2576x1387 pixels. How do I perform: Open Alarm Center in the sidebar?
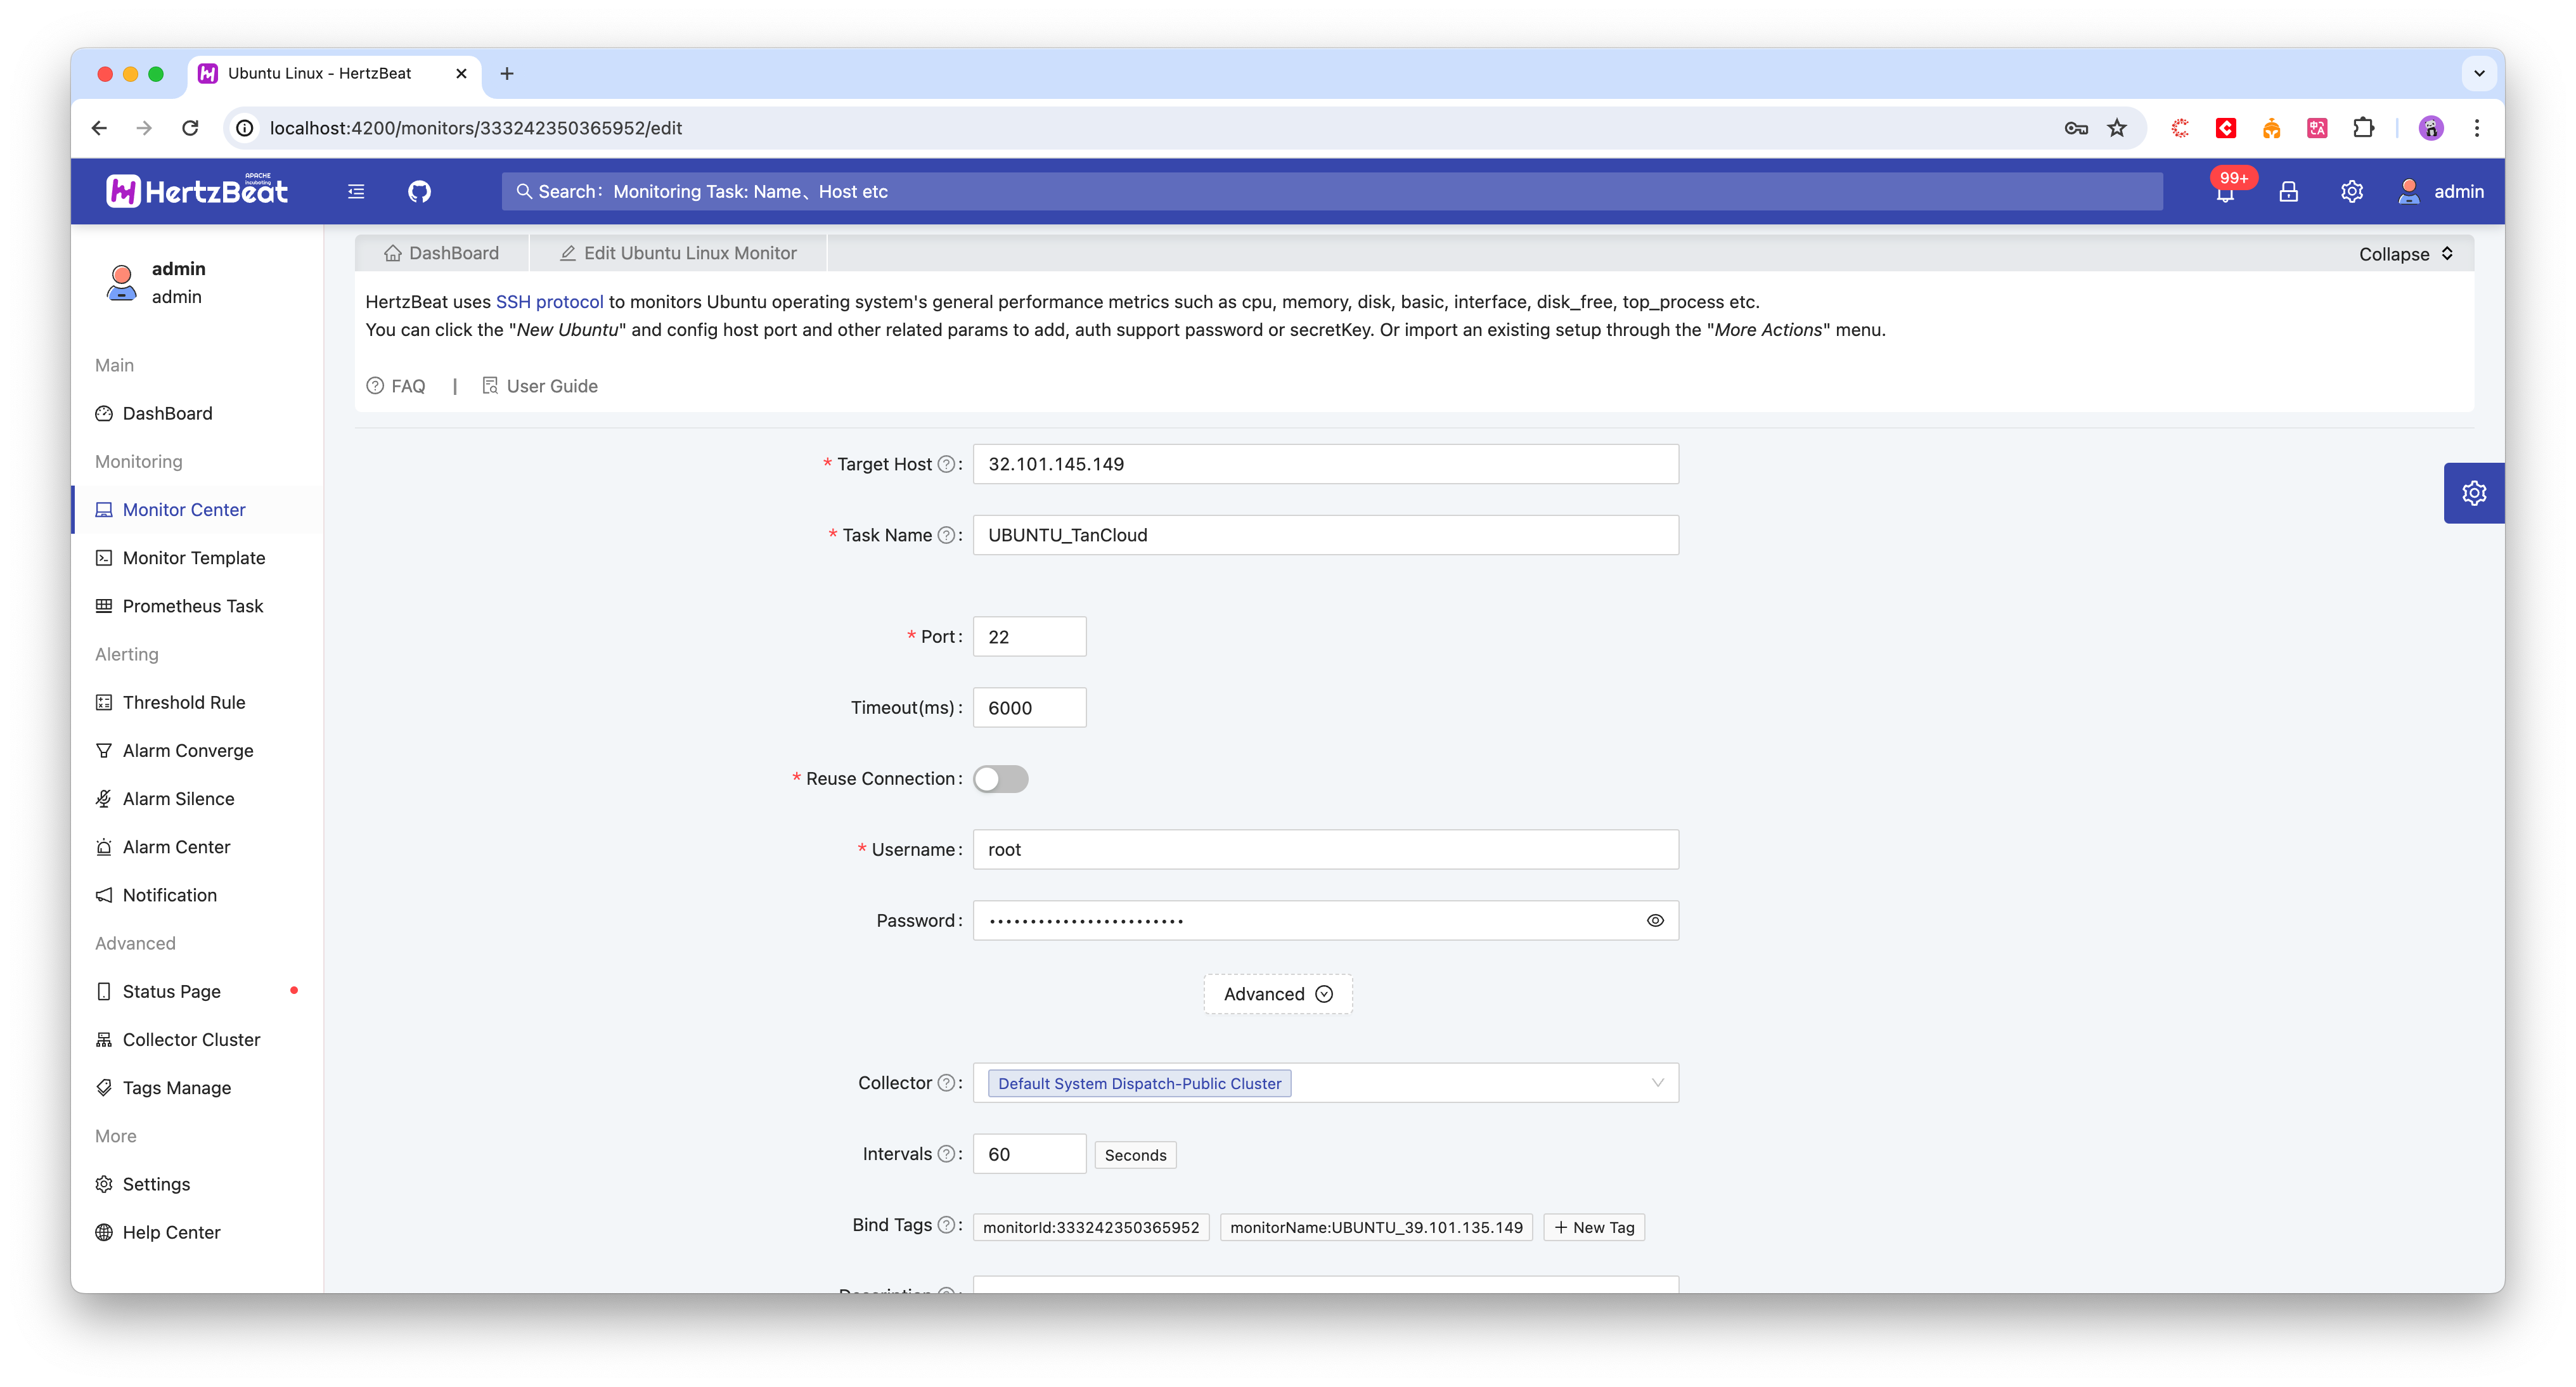point(198,847)
